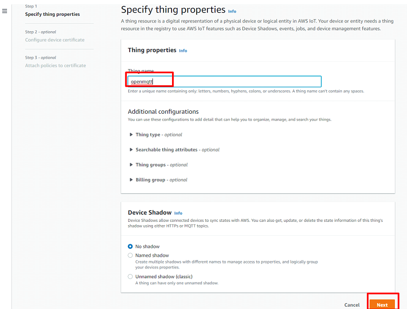
Task: Click the Cancel button
Action: (352, 305)
